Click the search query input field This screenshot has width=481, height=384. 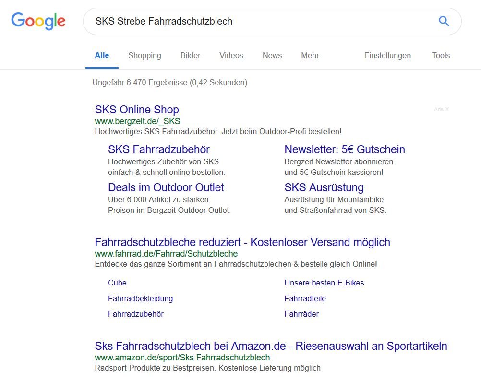(x=259, y=21)
